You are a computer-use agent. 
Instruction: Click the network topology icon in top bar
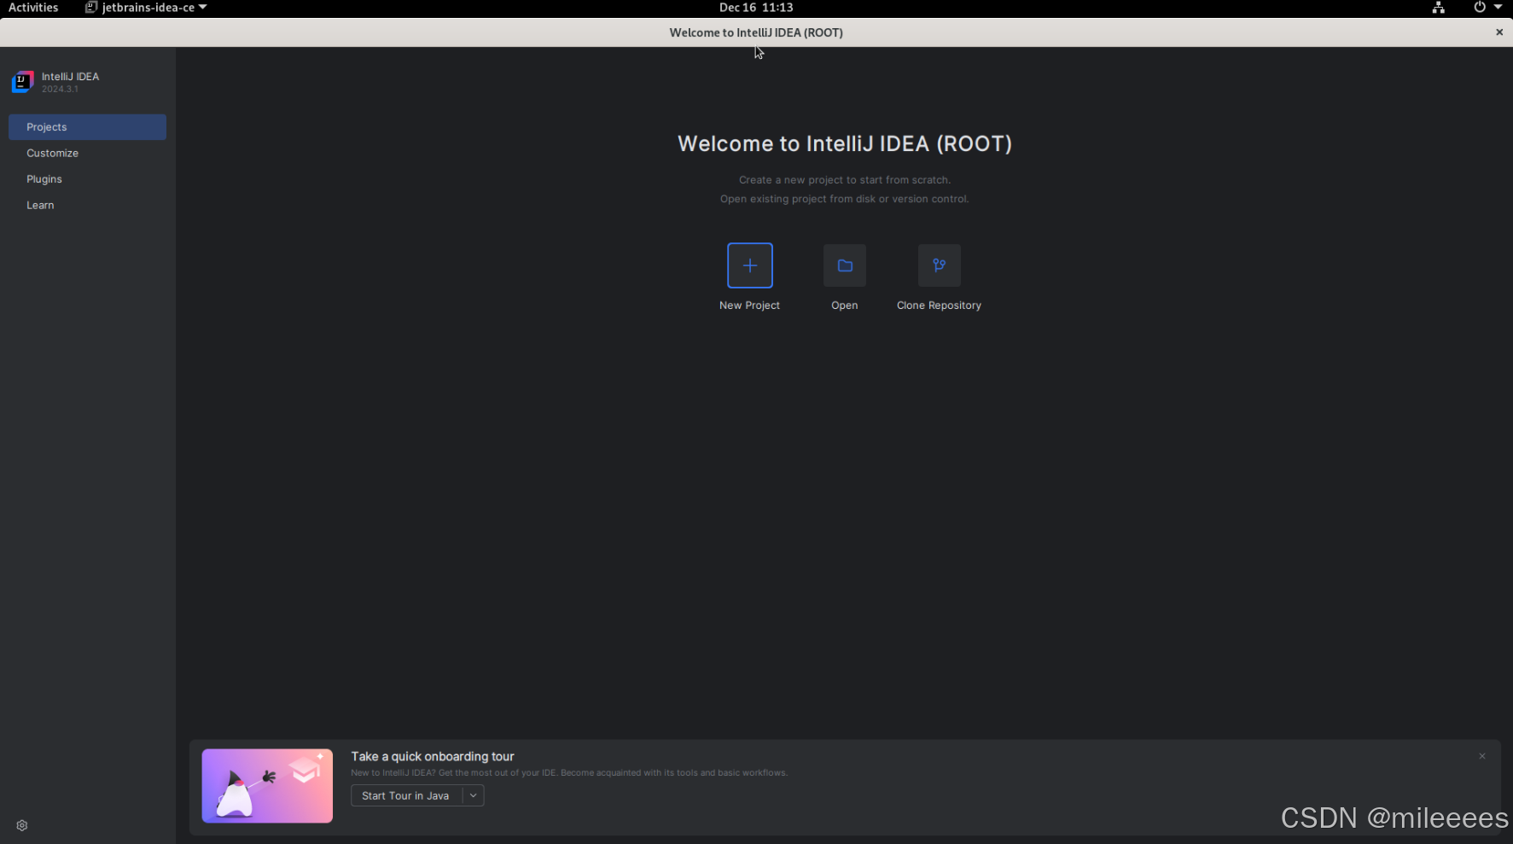(x=1437, y=8)
